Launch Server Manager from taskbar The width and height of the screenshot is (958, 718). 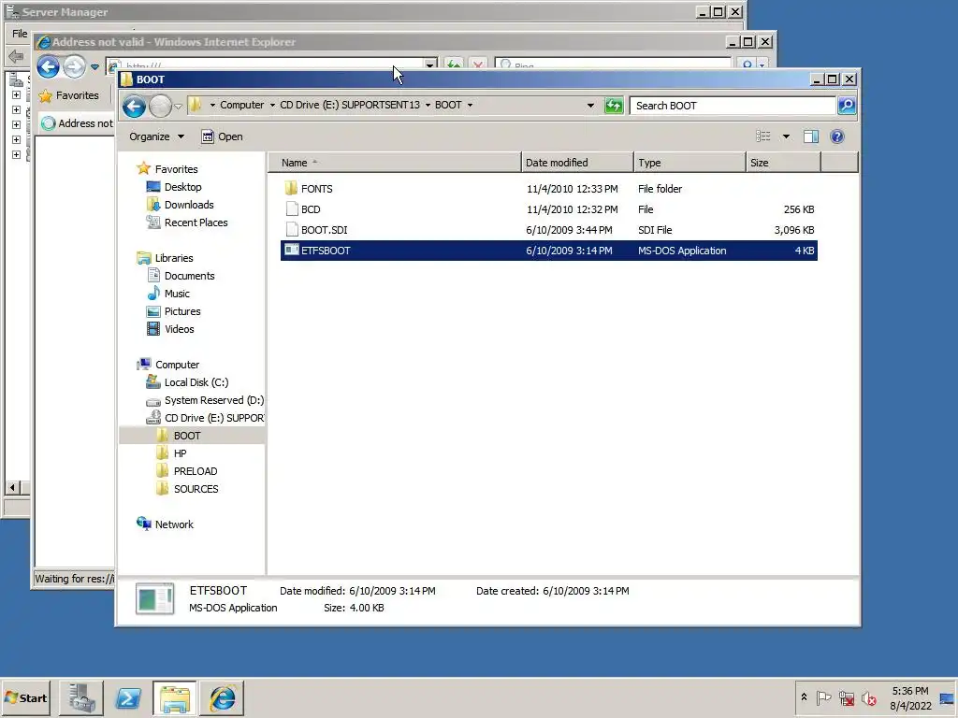(81, 697)
